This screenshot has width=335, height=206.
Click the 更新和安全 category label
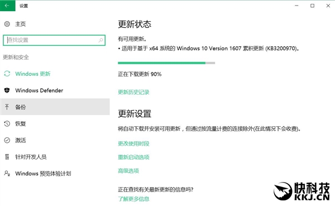point(16,57)
